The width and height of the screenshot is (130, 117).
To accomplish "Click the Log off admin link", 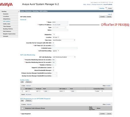I will [x=108, y=5].
